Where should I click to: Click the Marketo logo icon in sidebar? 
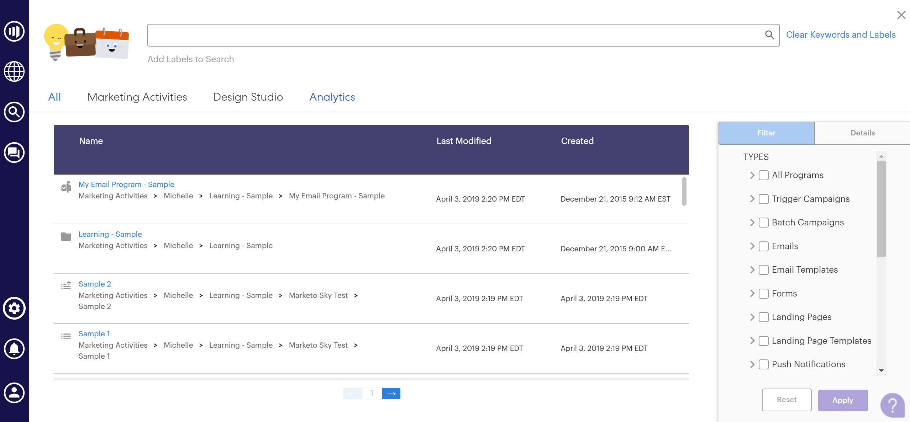point(14,31)
